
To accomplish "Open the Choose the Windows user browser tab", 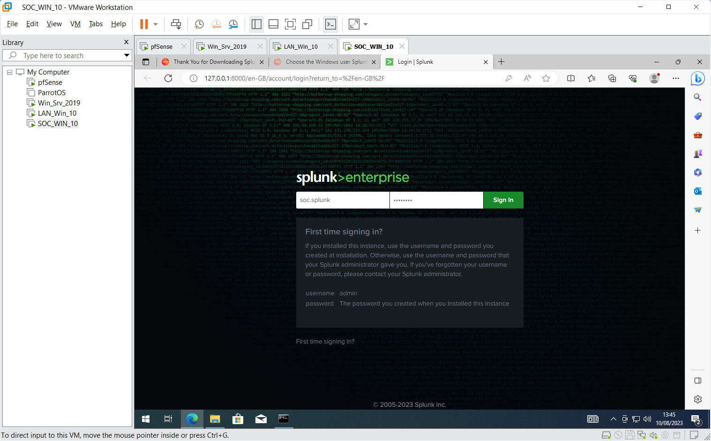I will click(326, 62).
